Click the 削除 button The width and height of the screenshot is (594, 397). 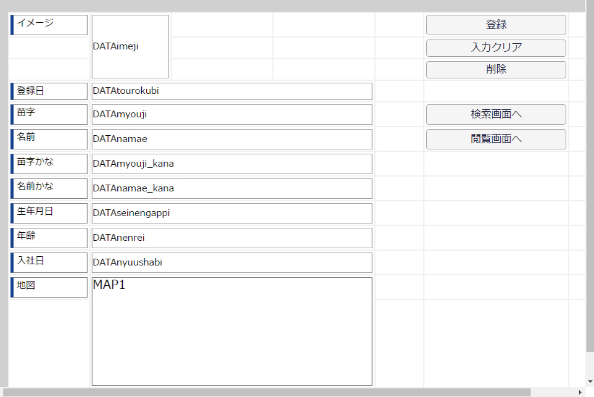(x=496, y=70)
